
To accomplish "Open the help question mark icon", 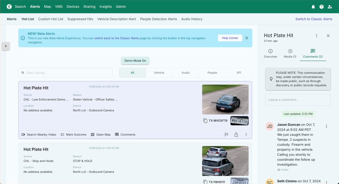I will [322, 7].
